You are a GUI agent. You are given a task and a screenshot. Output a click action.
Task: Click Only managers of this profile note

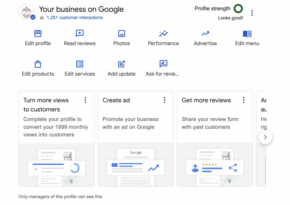(x=60, y=197)
